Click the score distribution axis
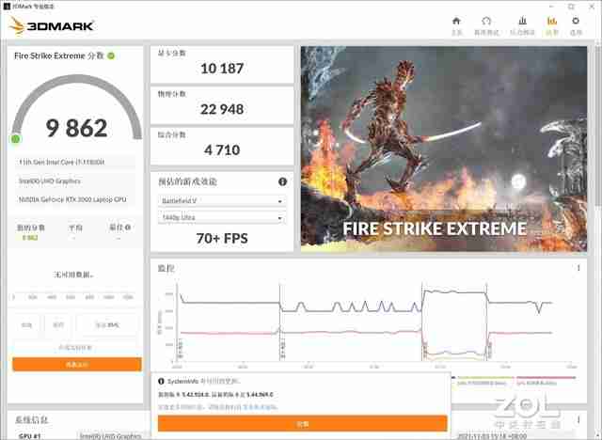 (76, 297)
